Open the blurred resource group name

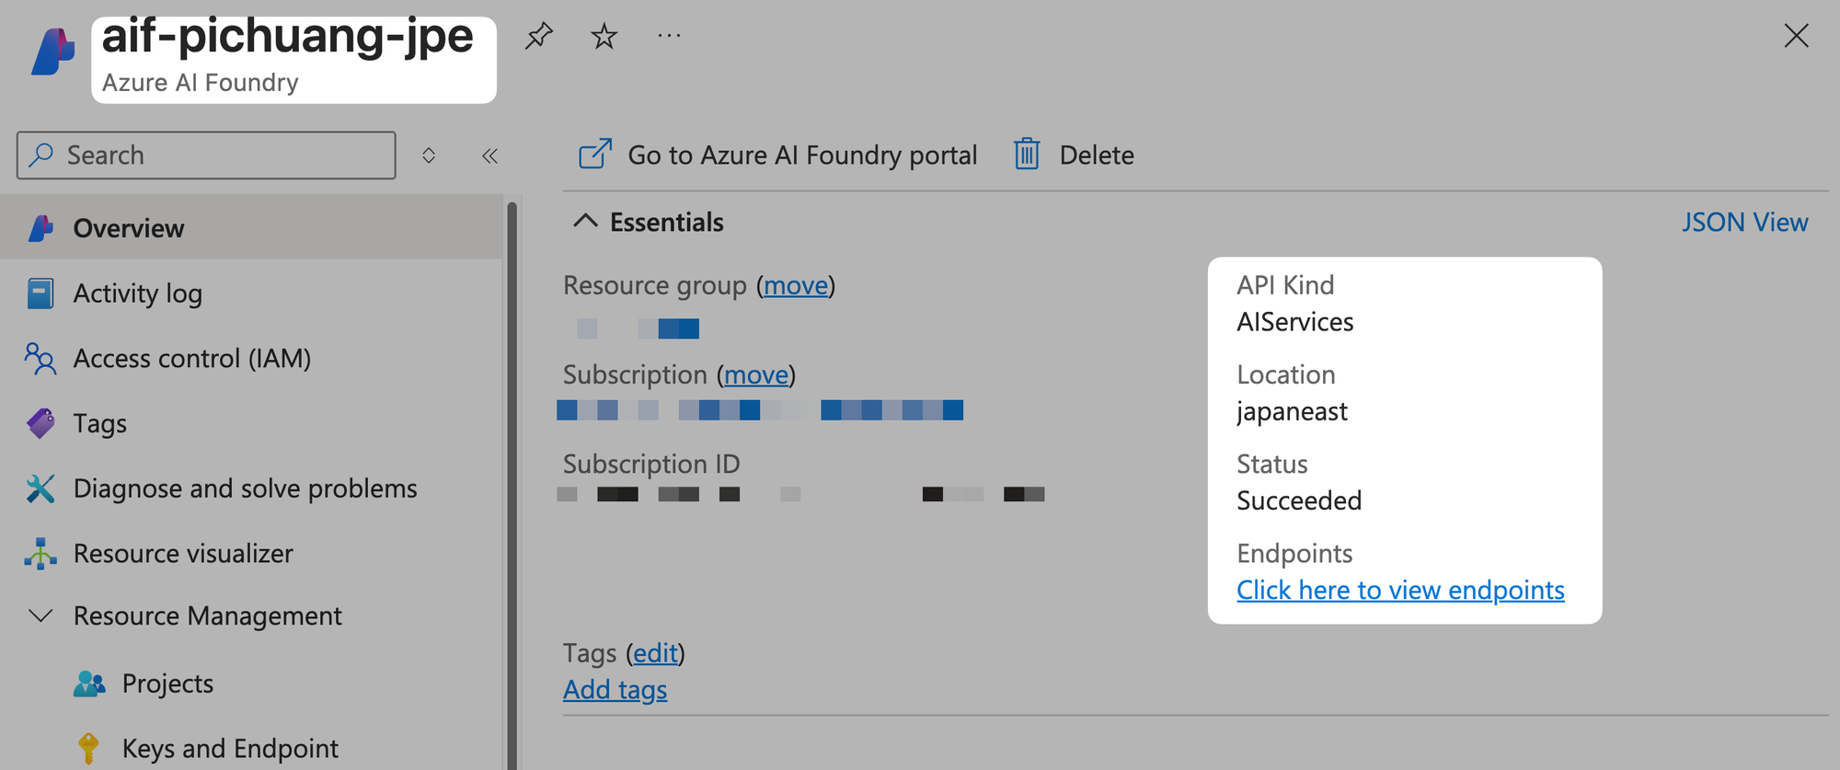pos(638,328)
